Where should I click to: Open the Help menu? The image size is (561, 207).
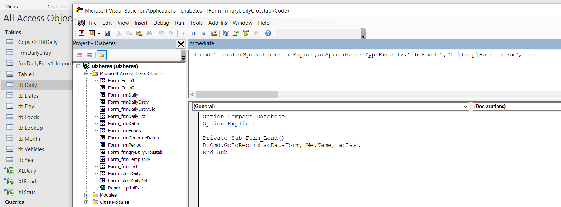tap(264, 23)
